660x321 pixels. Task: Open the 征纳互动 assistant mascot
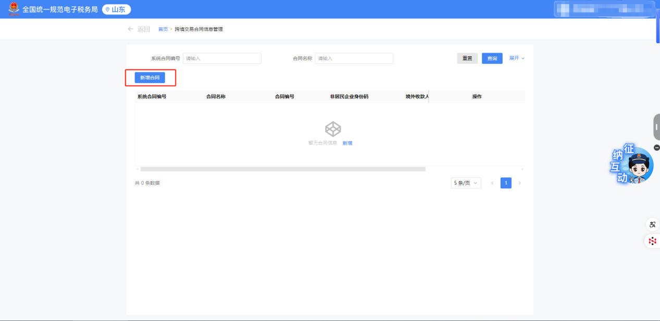(633, 165)
